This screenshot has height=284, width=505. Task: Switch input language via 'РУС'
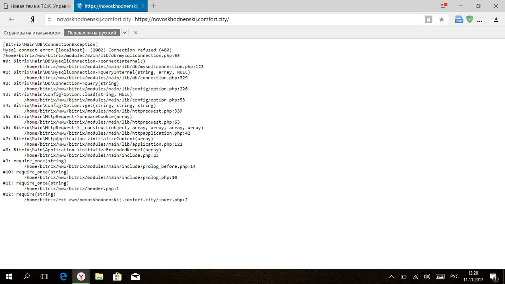pyautogui.click(x=454, y=276)
